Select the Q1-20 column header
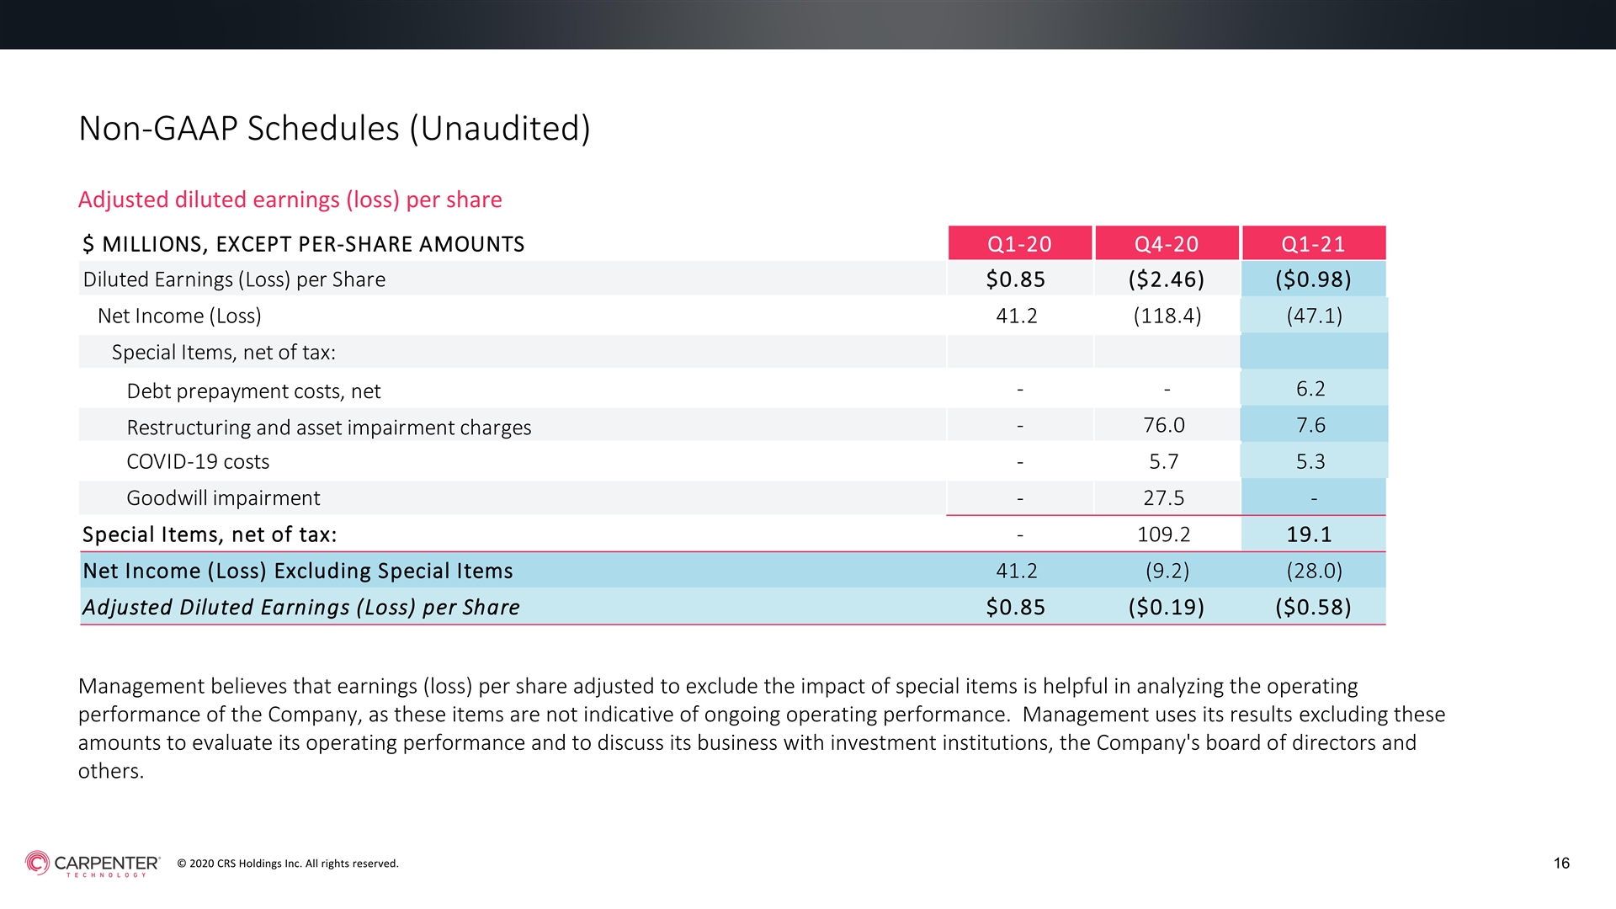Image resolution: width=1616 pixels, height=909 pixels. click(x=1020, y=243)
